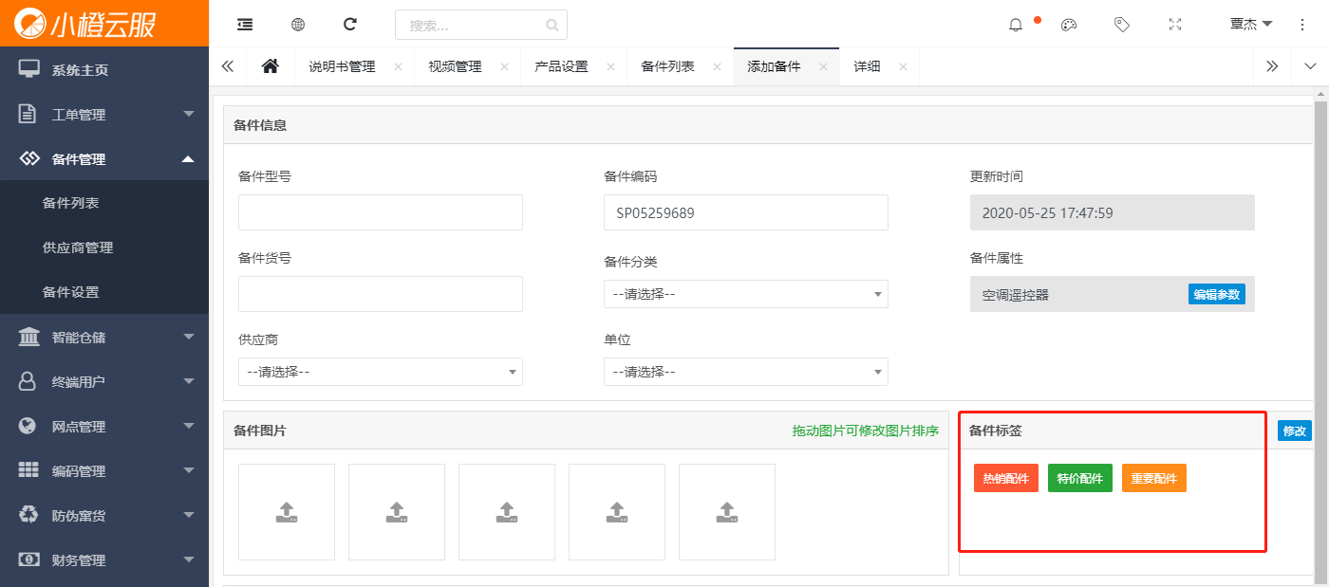Screen dimensions: 1329x587
Task: Click the sidebar collapse menu icon
Action: pos(245,25)
